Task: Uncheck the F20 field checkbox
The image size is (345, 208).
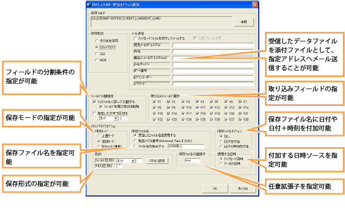Action: 226,114
